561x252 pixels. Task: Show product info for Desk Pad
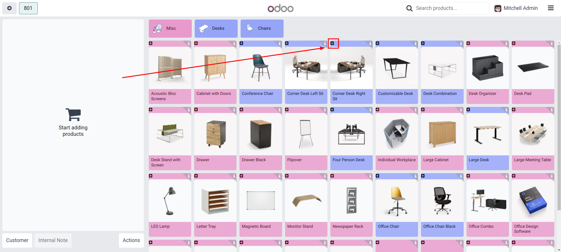pos(551,44)
